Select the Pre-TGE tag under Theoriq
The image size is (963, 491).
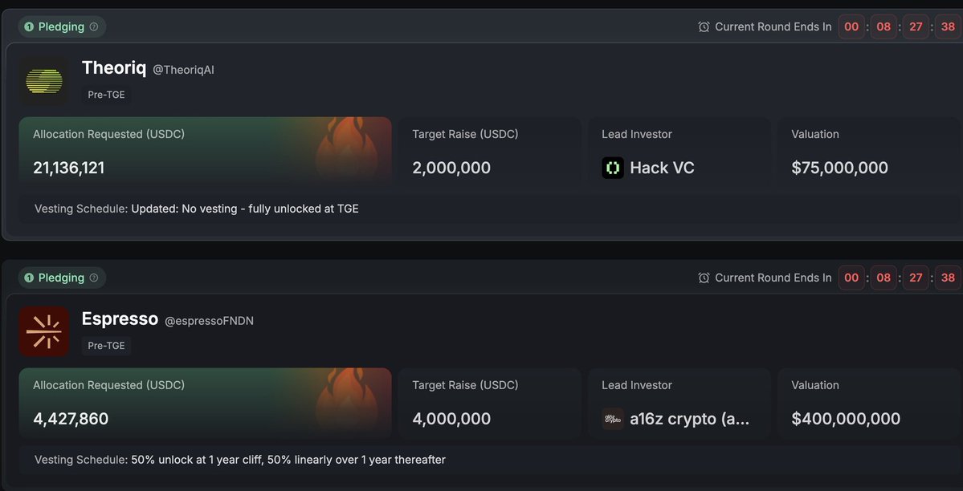coord(106,95)
